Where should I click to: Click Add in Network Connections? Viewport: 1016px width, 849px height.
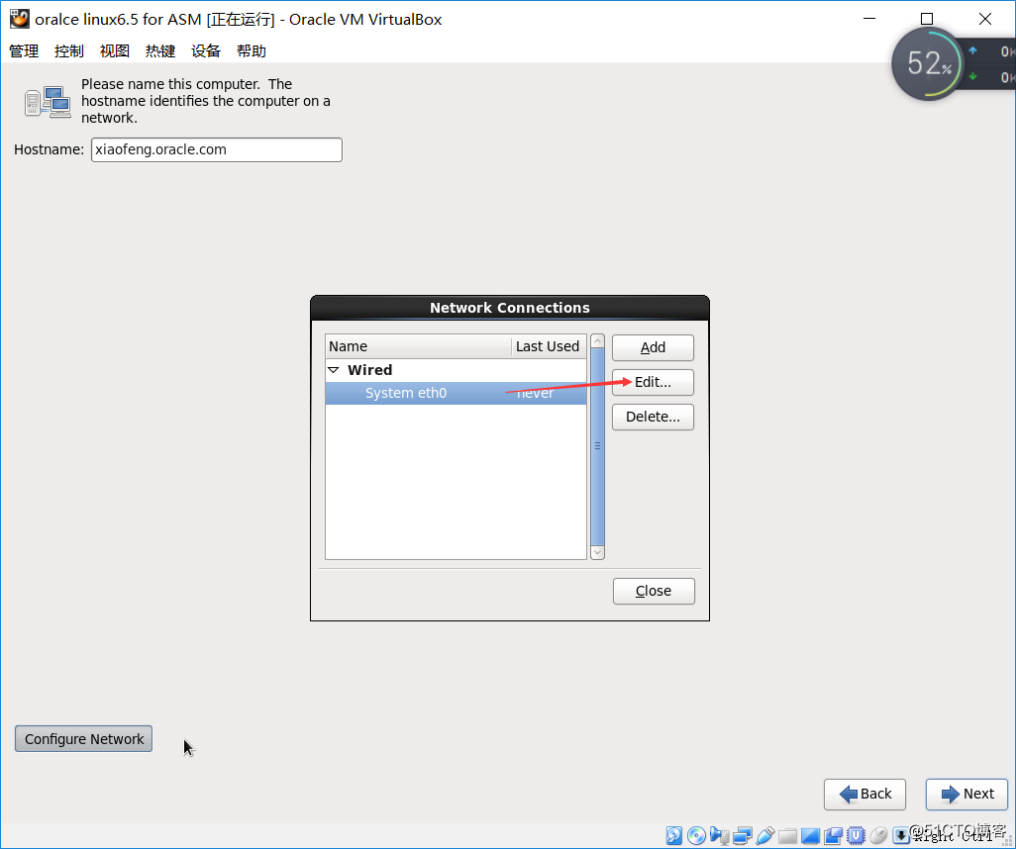(653, 347)
